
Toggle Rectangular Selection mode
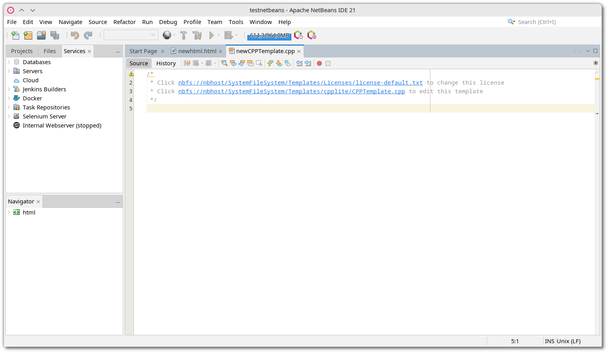259,63
